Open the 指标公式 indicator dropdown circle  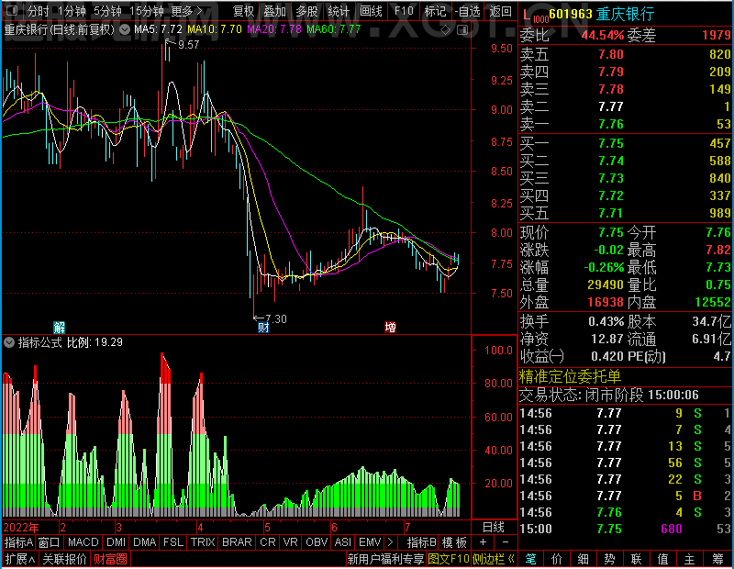(9, 342)
